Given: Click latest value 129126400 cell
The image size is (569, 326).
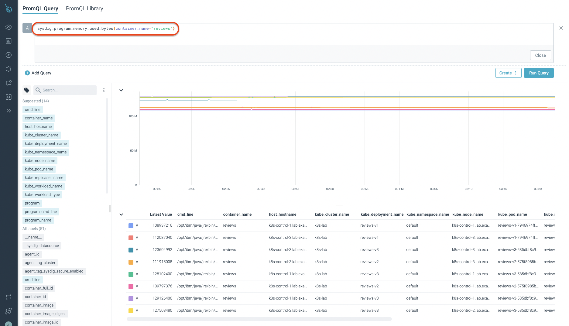Looking at the screenshot, I should click(x=162, y=298).
